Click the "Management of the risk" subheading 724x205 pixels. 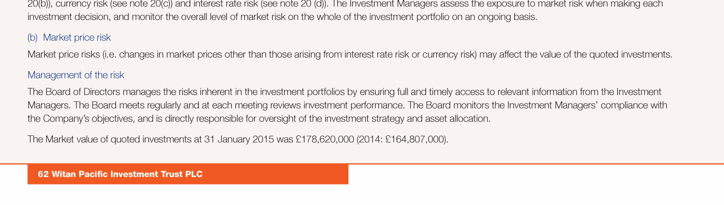[76, 75]
